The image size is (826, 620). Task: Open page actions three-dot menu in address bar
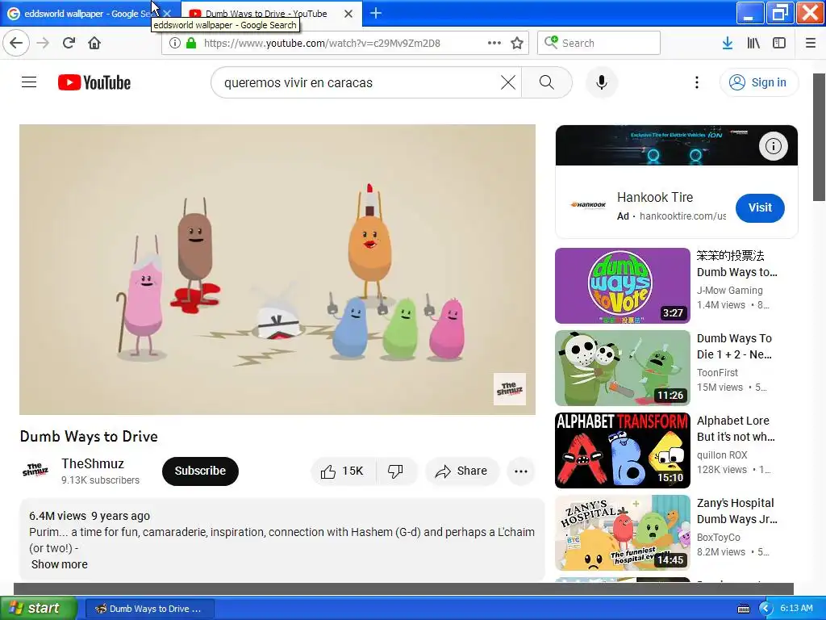click(x=494, y=43)
